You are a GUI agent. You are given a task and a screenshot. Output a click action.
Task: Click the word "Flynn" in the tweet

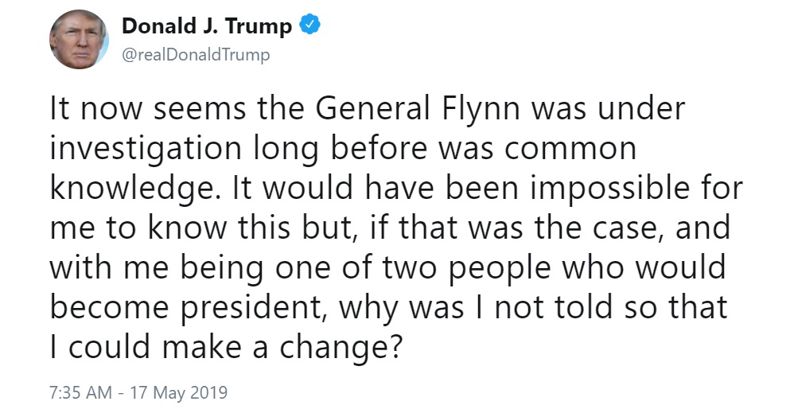(x=481, y=110)
